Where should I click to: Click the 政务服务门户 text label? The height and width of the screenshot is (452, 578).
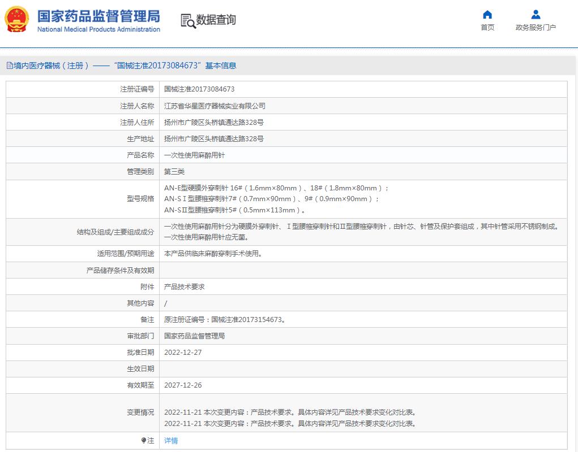point(535,27)
